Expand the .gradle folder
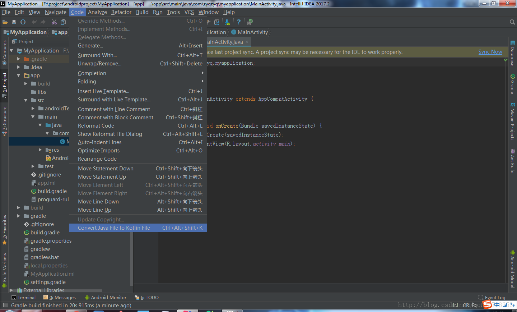 19,59
